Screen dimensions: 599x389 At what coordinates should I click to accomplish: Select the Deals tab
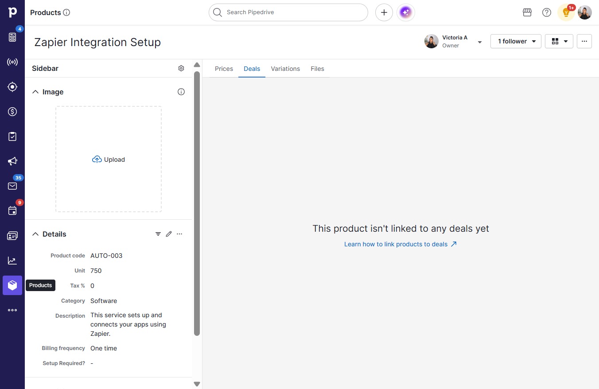[252, 69]
